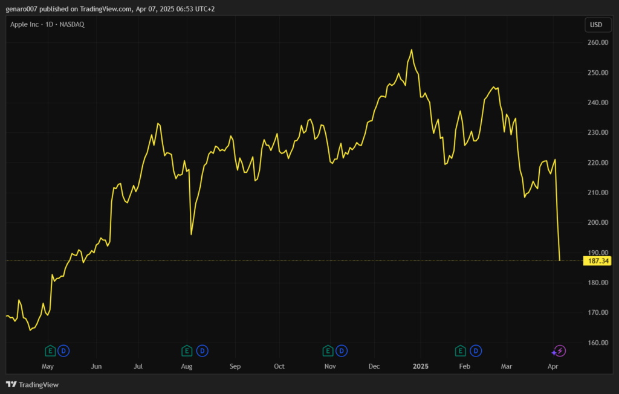Screen dimensions: 619x394
Task: Click the Jul label on time axis
Action: [138, 366]
